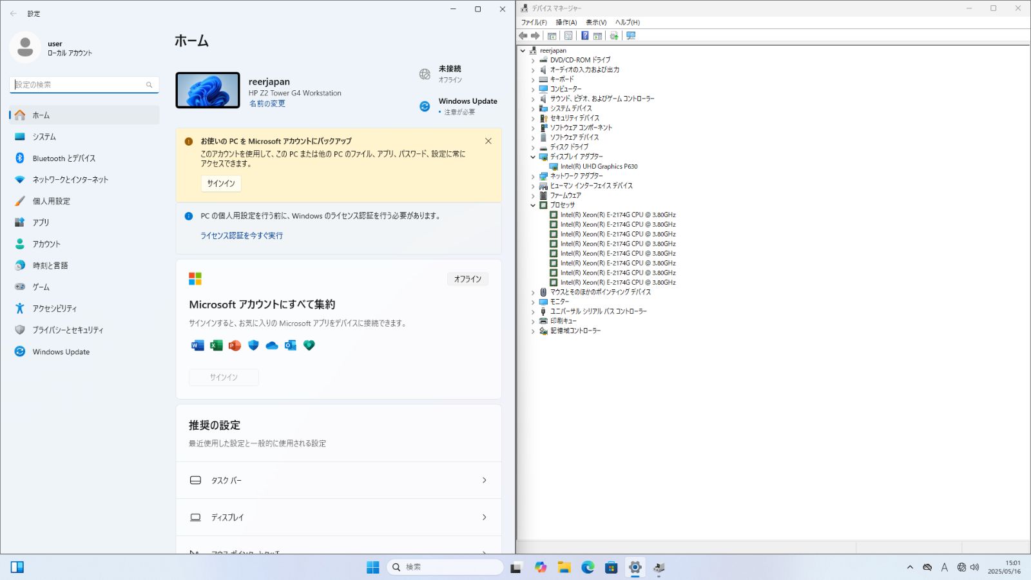
Task: Select the ユニバーサル シリアル バス コントローラー item
Action: coord(598,311)
